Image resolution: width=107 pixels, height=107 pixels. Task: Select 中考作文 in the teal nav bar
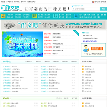click(48, 17)
